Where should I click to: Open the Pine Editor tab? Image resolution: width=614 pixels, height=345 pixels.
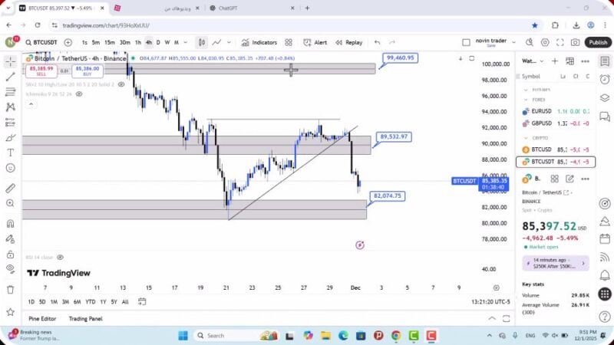42,318
